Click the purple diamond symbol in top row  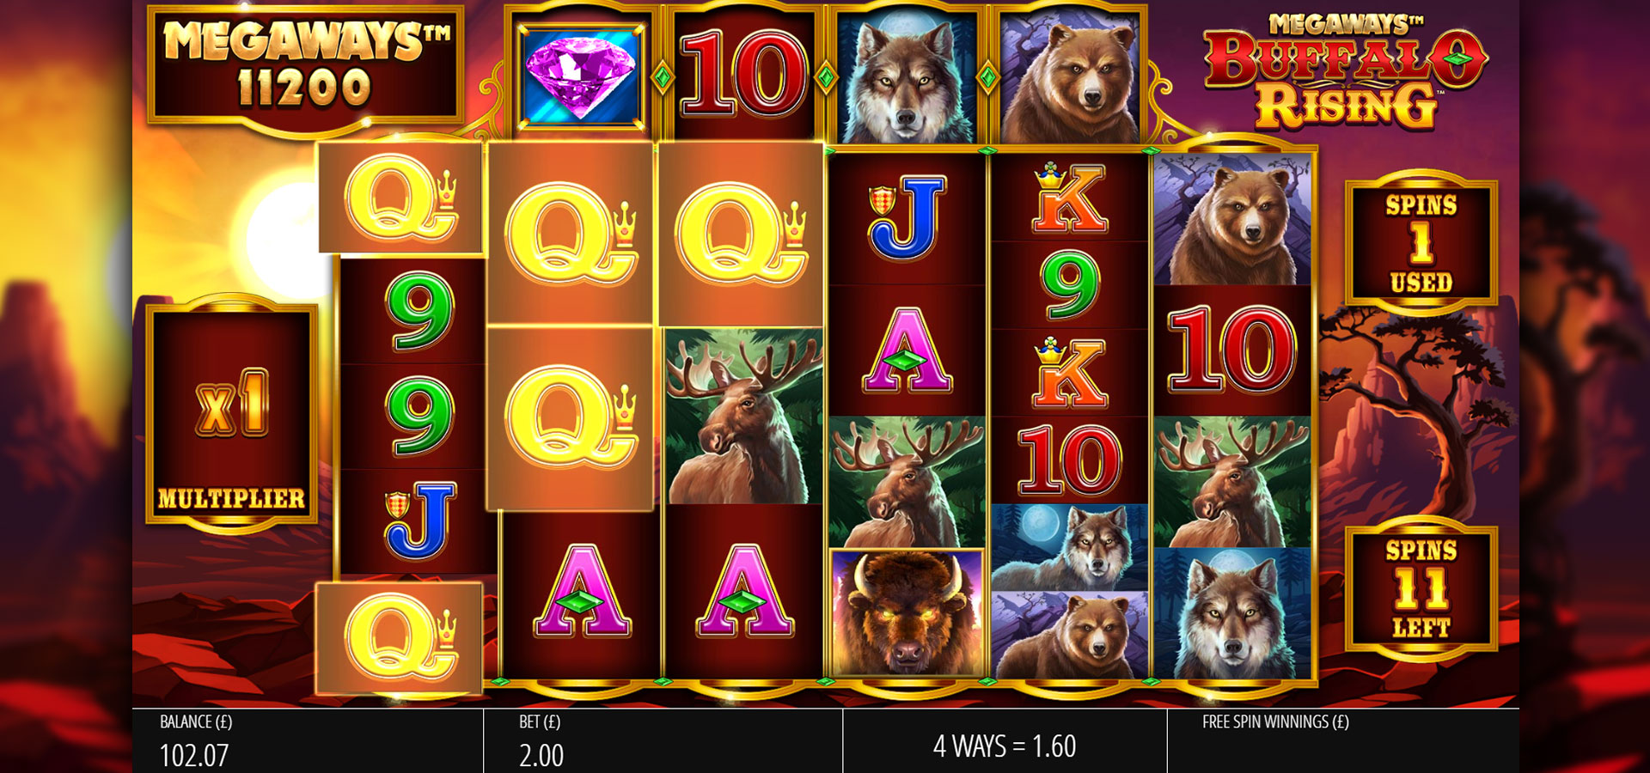(580, 76)
